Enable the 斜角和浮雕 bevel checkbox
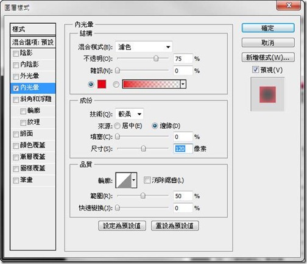The height and width of the screenshot is (264, 307). click(x=16, y=100)
